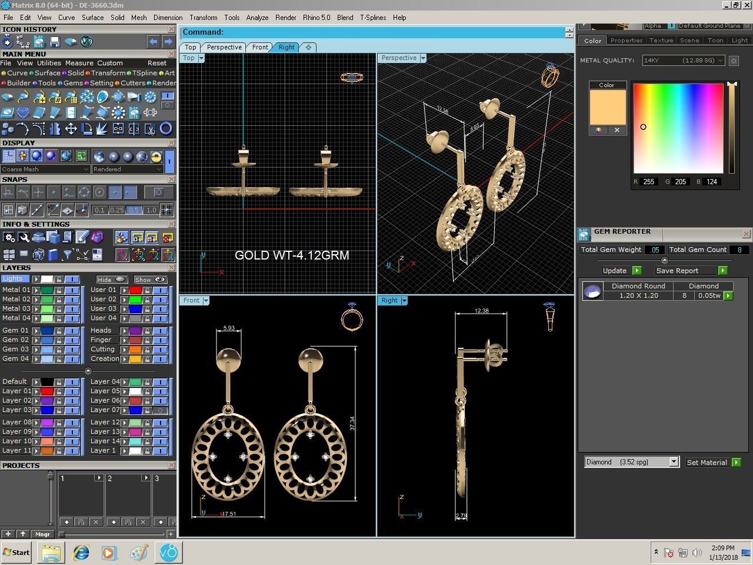Click the R value field showing 255

[x=649, y=181]
